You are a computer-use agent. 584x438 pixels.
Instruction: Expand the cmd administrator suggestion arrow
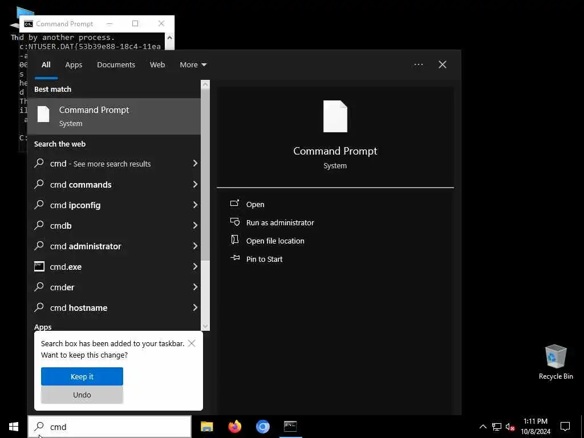[195, 246]
